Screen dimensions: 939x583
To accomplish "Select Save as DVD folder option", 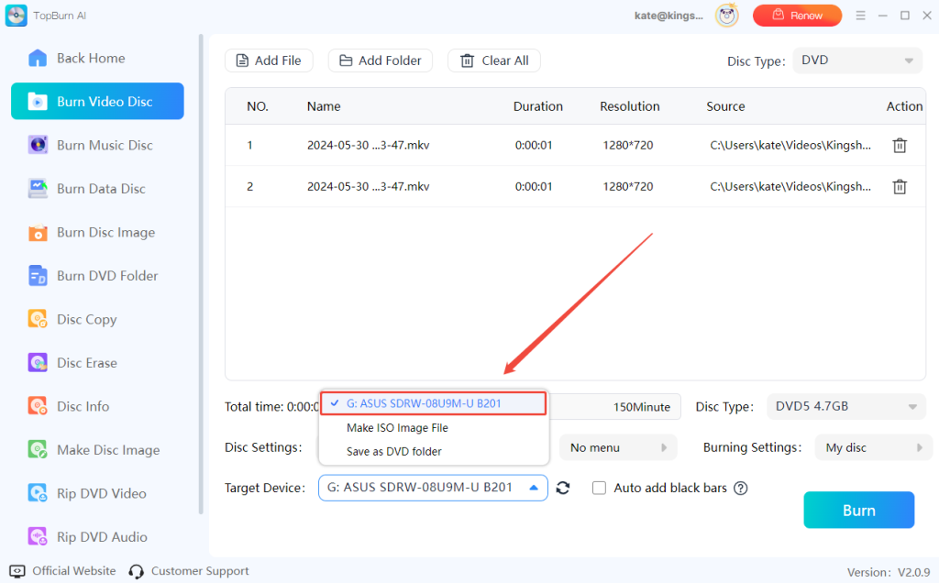I will [x=393, y=451].
